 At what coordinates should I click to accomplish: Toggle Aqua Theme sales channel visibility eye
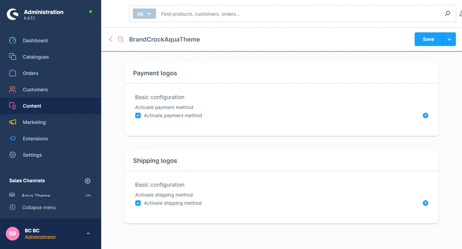click(88, 196)
